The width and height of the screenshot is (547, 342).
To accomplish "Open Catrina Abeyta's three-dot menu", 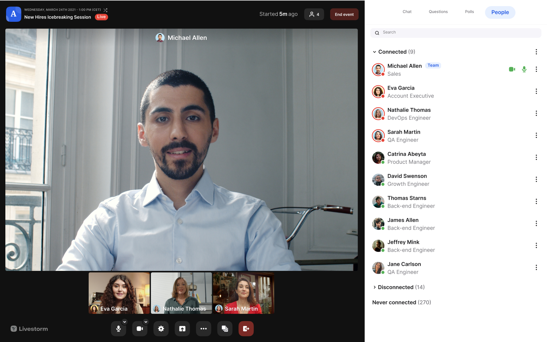I will 536,158.
